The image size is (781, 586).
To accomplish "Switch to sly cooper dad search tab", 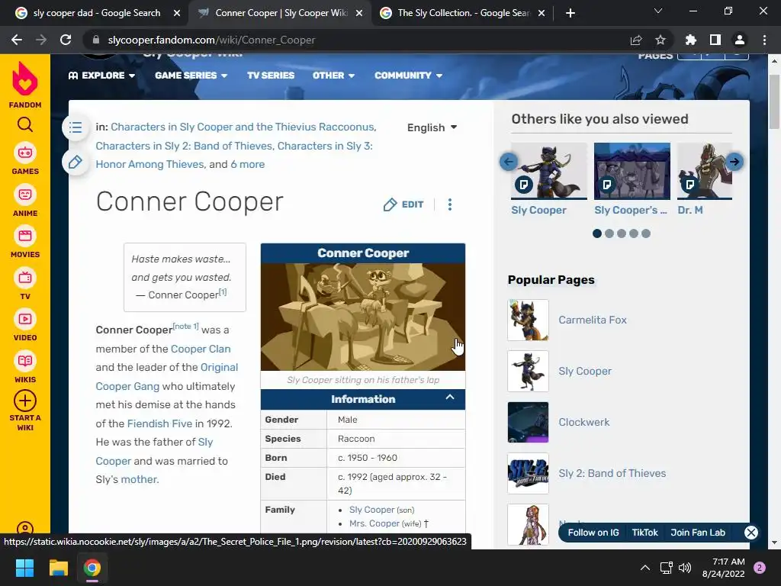I will coord(97,13).
